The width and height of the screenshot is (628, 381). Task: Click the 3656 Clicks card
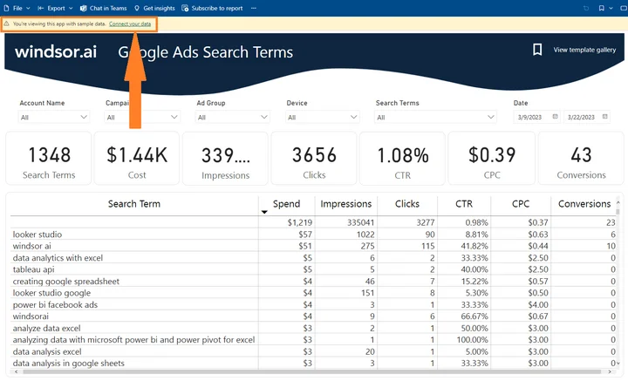click(314, 159)
